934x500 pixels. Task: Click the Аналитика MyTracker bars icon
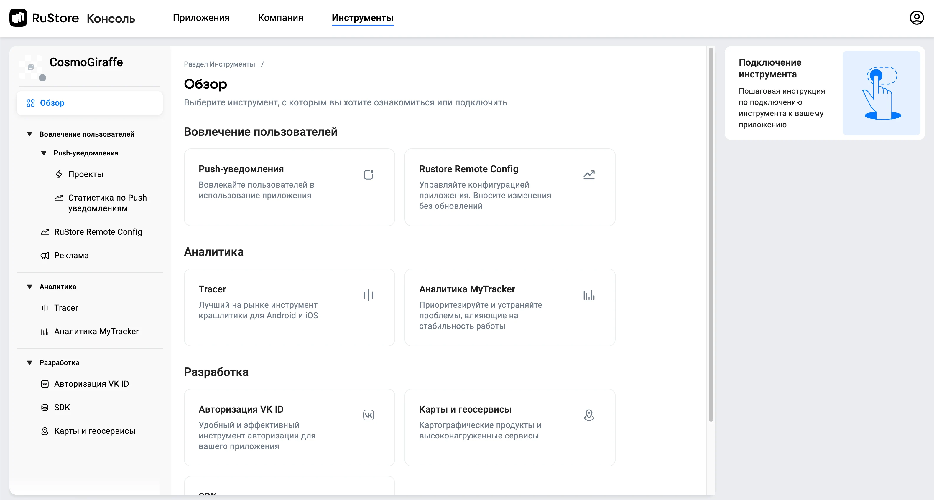coord(589,295)
